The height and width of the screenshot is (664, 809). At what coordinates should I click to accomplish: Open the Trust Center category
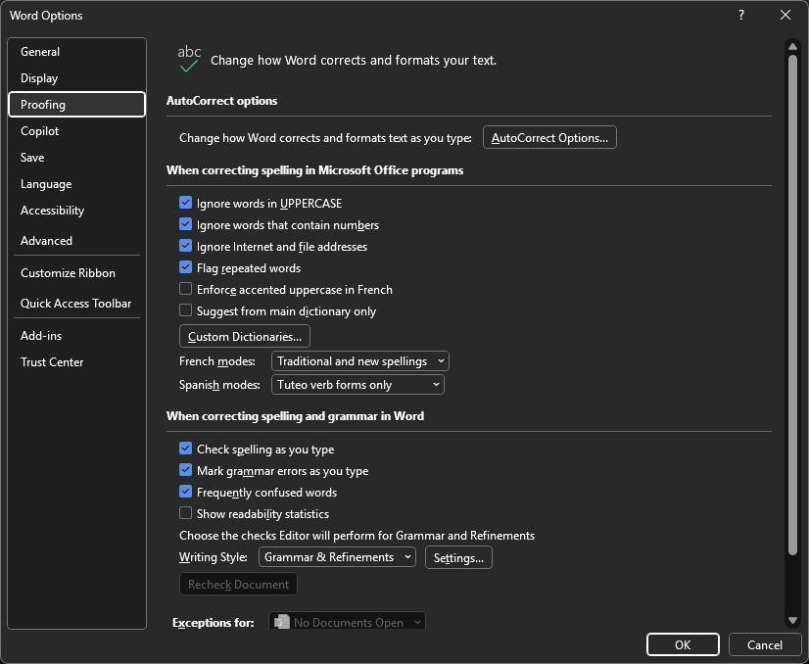pyautogui.click(x=76, y=362)
